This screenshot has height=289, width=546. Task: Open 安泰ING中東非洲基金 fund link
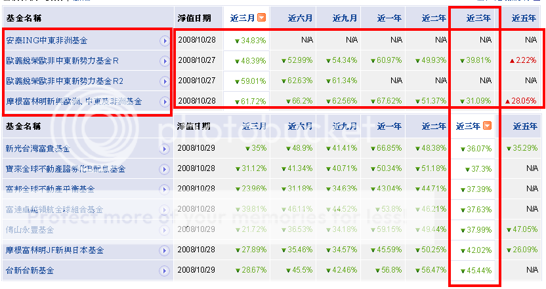click(47, 41)
